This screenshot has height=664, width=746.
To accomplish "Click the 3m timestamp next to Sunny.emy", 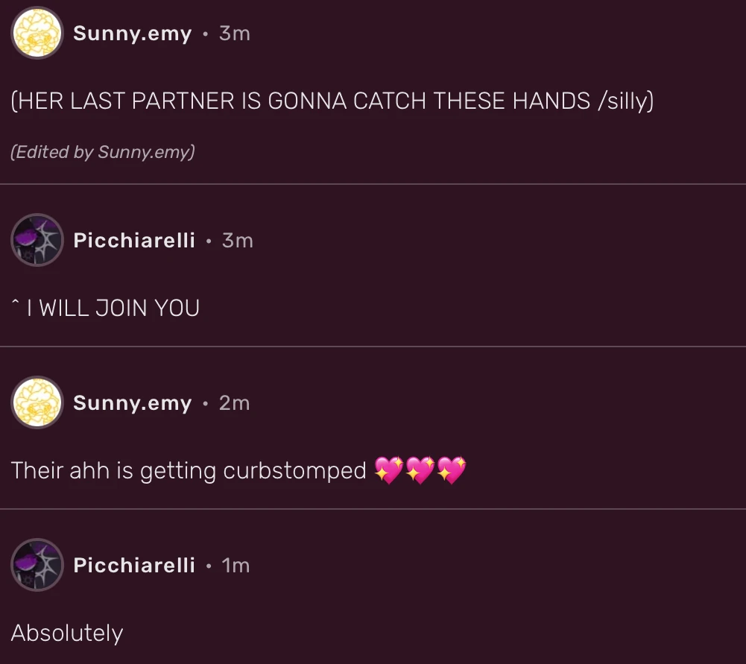I will [x=234, y=34].
